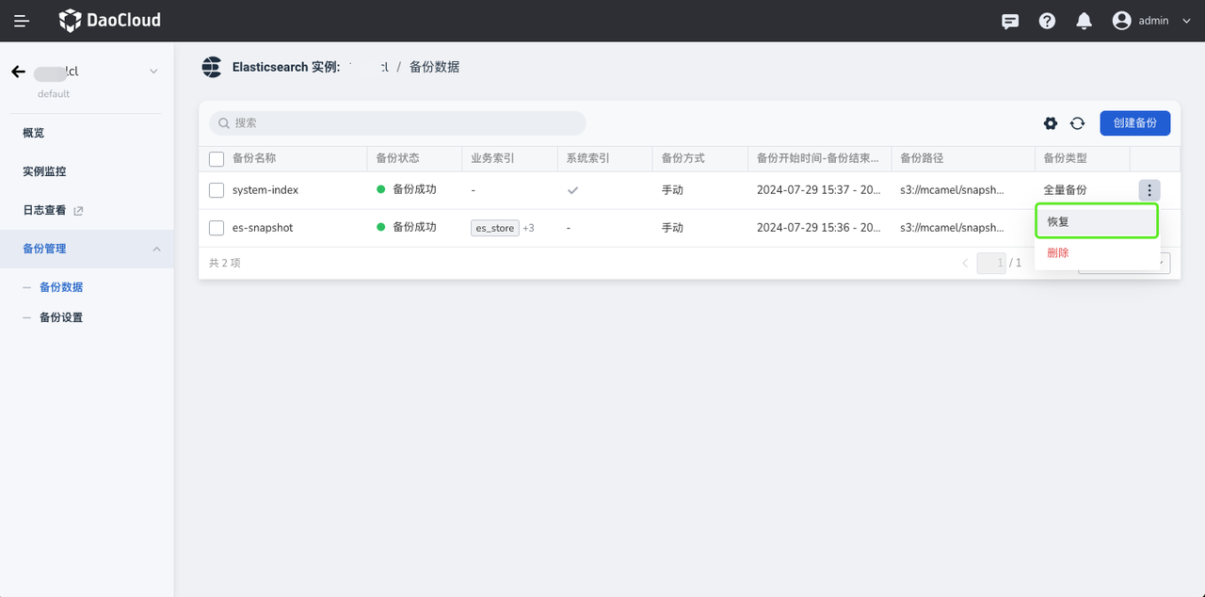Expand the instance selector chevron

(153, 72)
